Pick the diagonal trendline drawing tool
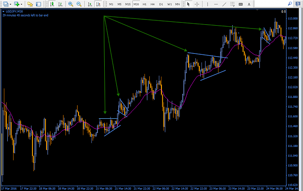303x191 pixels. 224,4
